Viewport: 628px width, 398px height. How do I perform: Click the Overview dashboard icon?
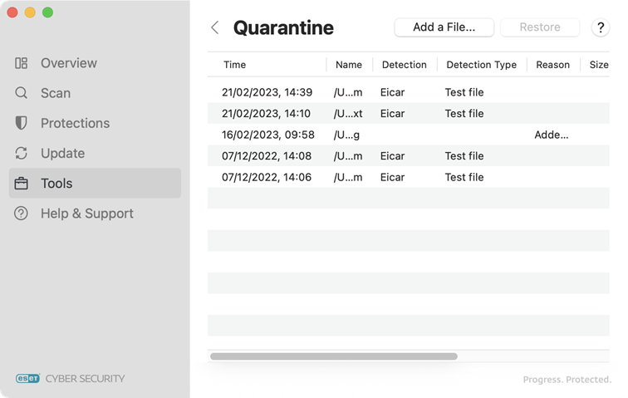tap(22, 63)
